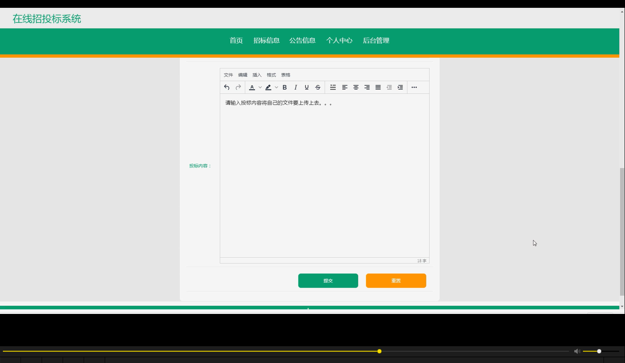The image size is (625, 363).
Task: Open 后台管理 navigation link
Action: [x=376, y=40]
